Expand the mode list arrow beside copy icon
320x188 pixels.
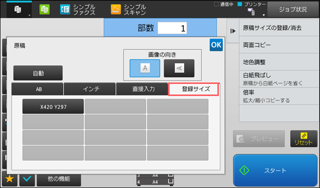[x=29, y=16]
